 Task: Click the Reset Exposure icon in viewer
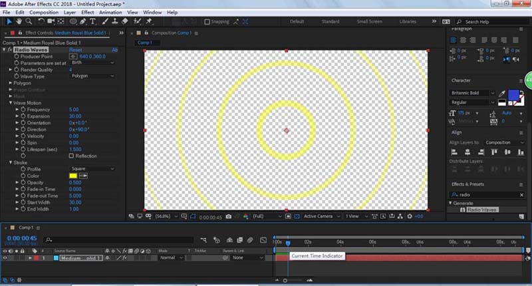pyautogui.click(x=410, y=216)
